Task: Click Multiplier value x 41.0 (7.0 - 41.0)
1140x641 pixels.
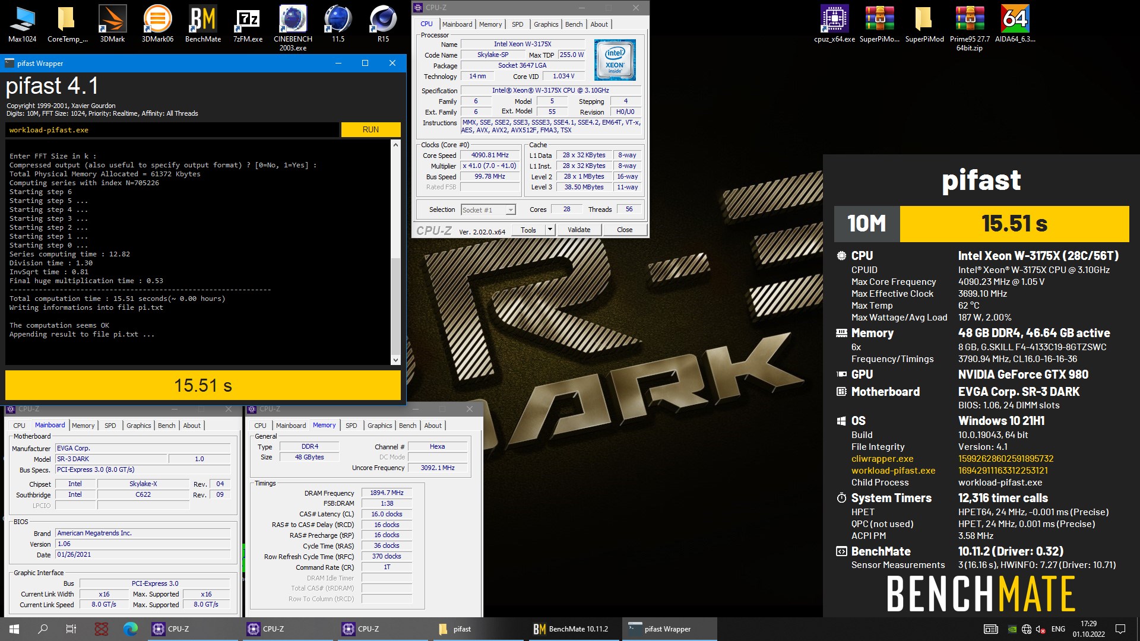Action: click(x=490, y=166)
